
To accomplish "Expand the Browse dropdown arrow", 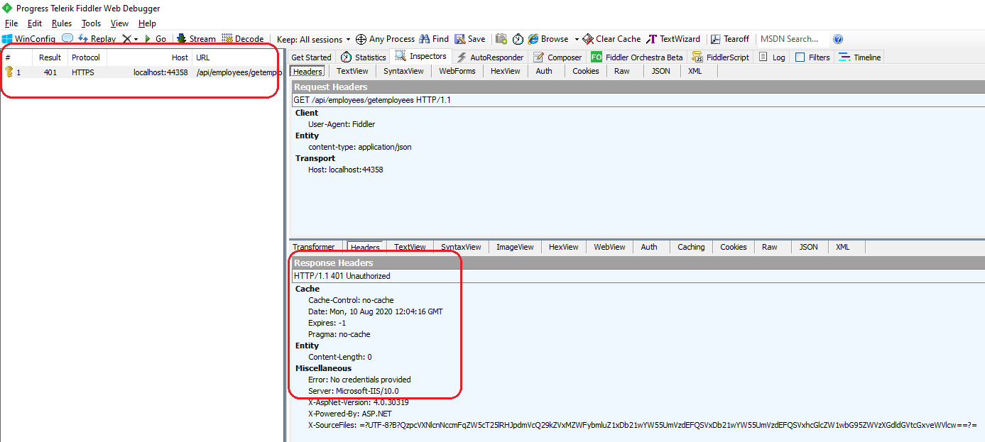I will point(577,39).
